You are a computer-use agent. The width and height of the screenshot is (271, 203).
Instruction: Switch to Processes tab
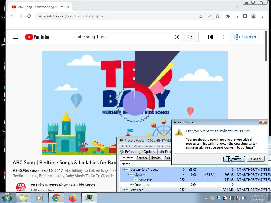[127, 158]
